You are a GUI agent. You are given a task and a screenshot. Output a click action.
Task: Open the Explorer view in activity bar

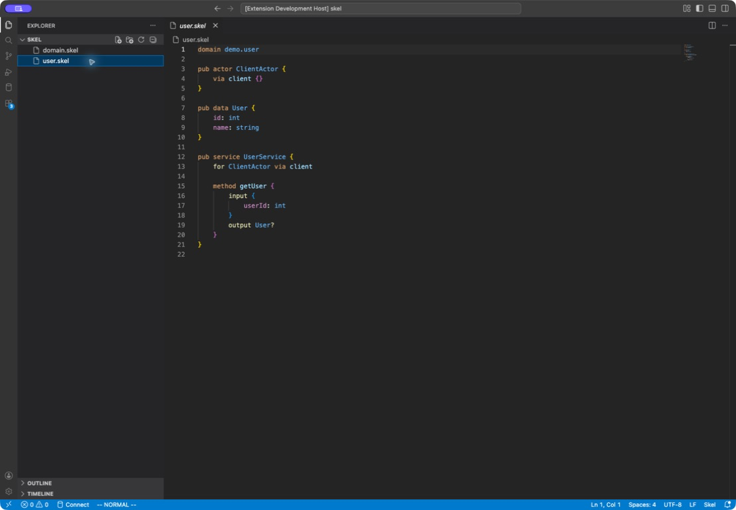click(9, 25)
